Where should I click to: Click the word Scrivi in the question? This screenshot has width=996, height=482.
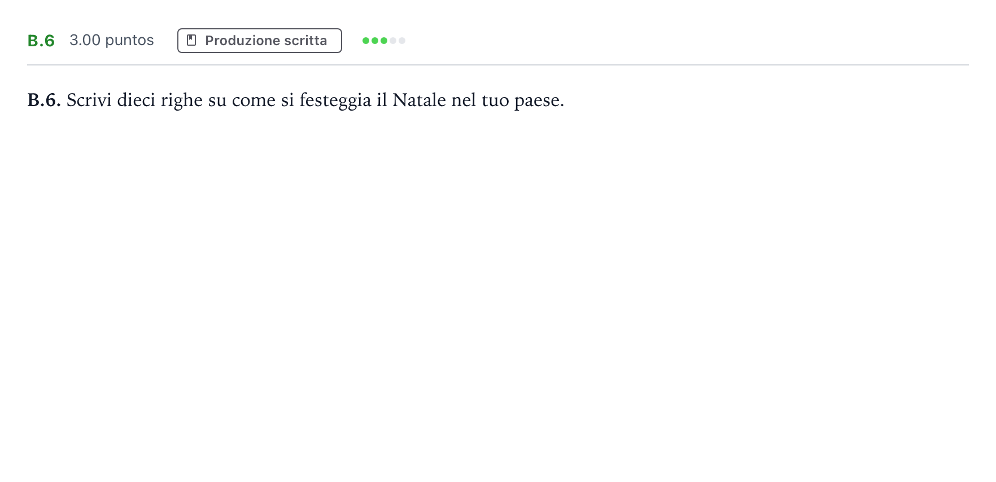click(x=89, y=100)
